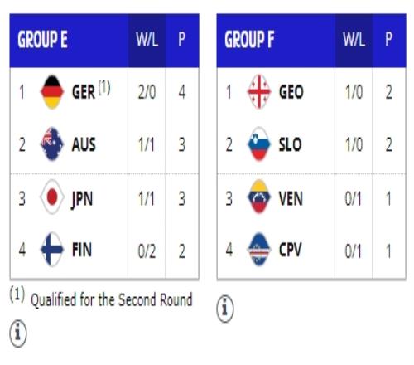Click the W/L column header in Group E

tap(147, 40)
